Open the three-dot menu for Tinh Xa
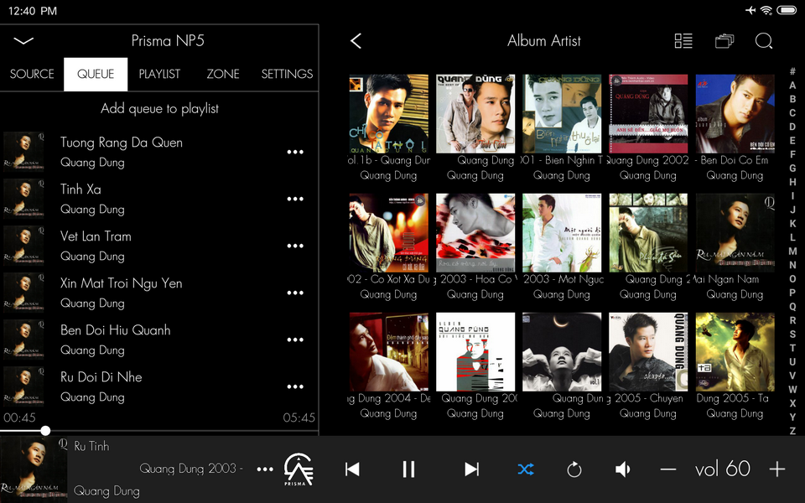Screen dimensions: 805x503 tap(295, 199)
